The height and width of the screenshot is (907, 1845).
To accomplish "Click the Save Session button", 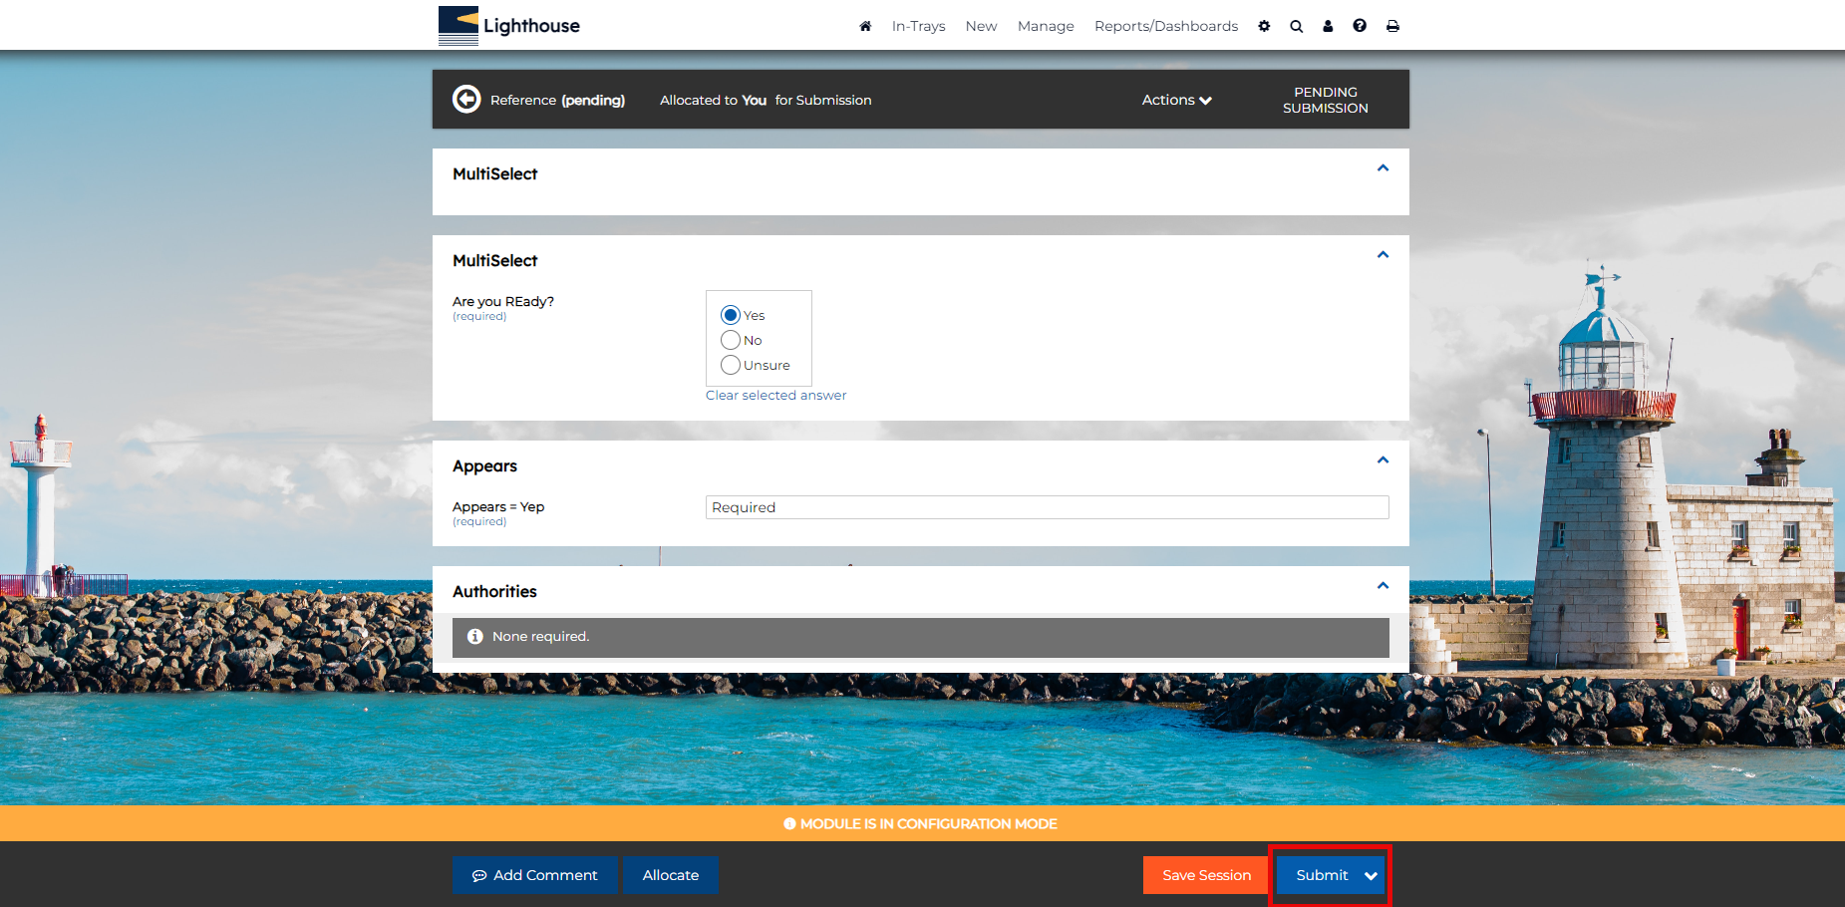I will [1206, 875].
